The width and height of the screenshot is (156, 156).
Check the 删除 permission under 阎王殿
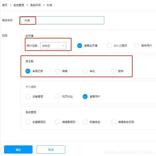click(x=114, y=71)
